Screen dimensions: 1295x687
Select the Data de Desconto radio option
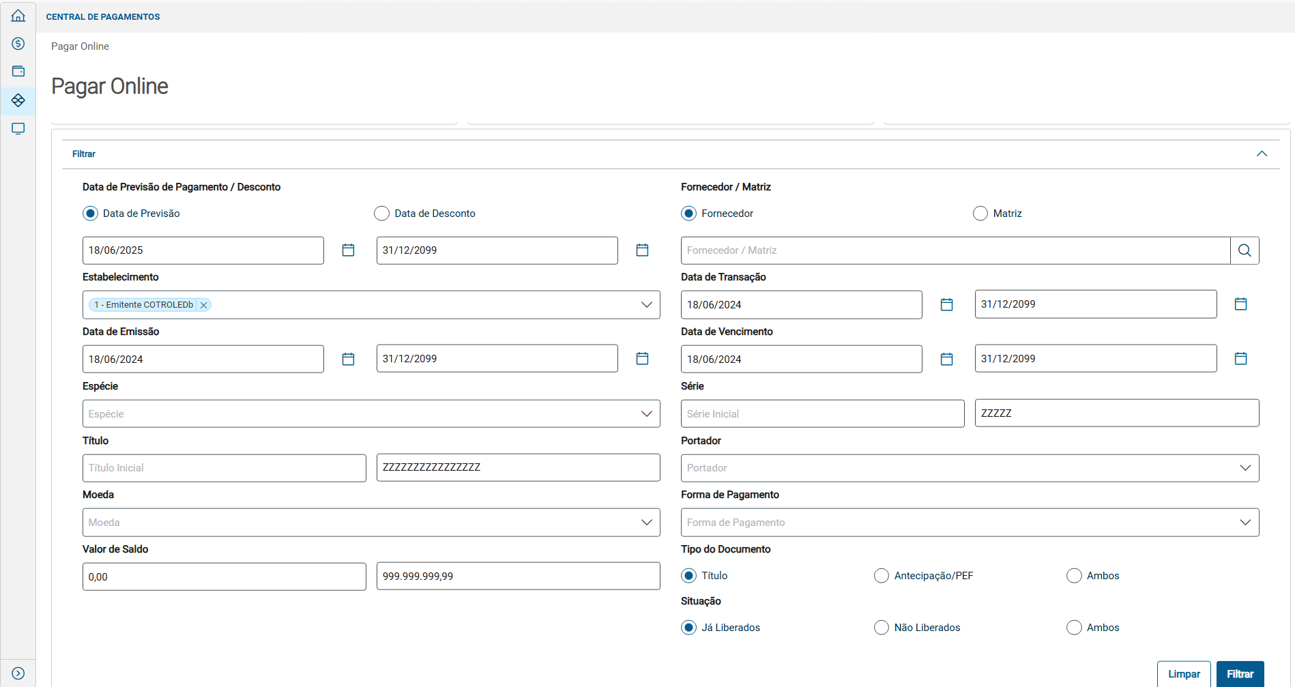[382, 214]
